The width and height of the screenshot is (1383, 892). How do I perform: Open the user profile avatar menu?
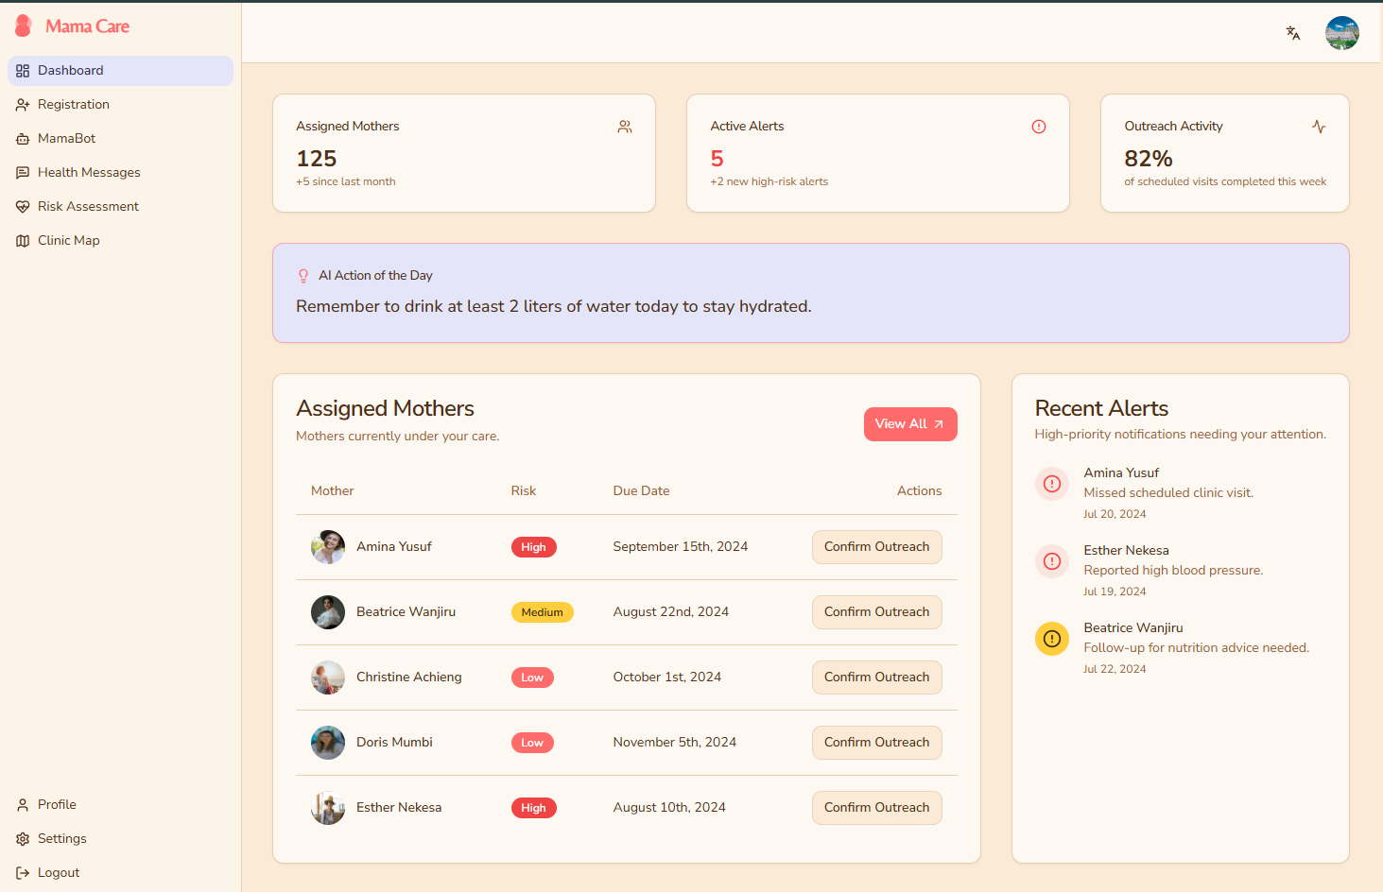(x=1341, y=33)
